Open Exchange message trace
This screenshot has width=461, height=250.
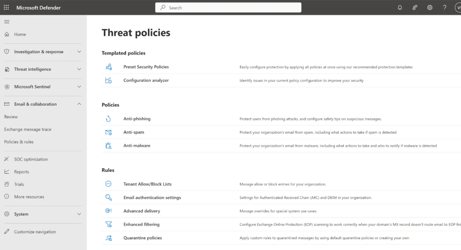coord(28,129)
